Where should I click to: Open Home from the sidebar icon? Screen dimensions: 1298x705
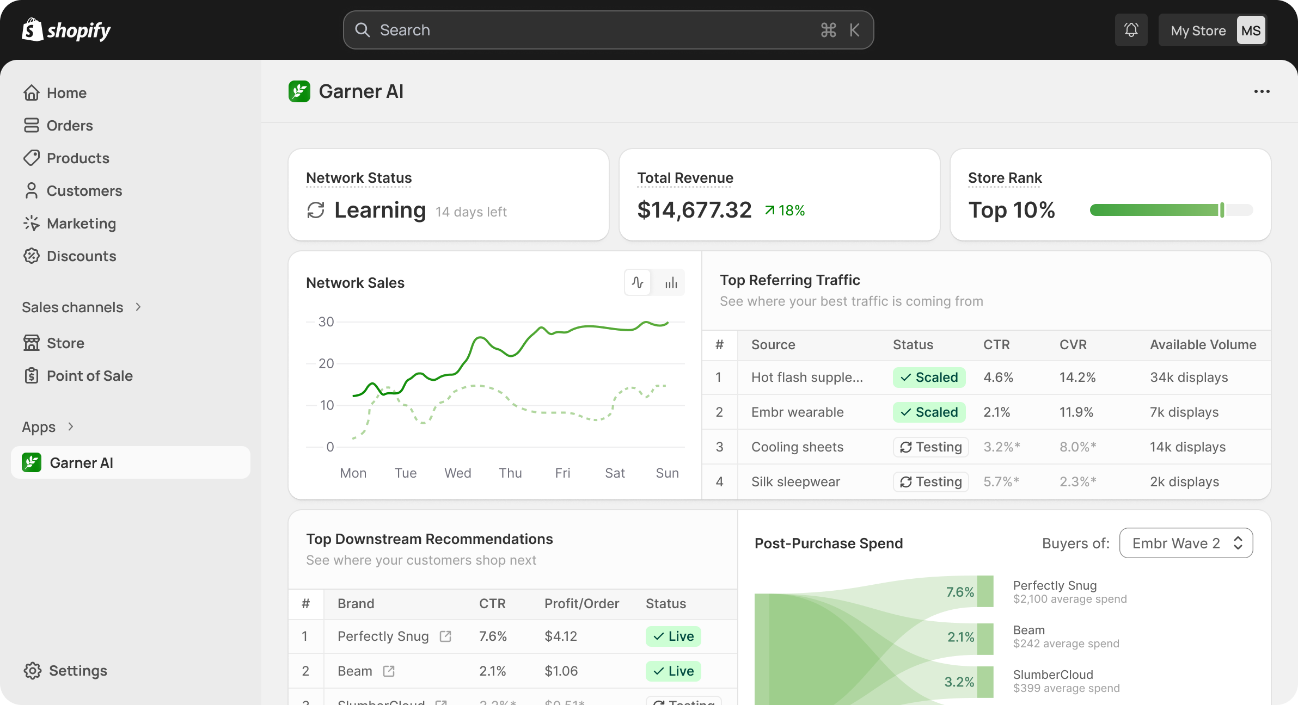coord(32,92)
